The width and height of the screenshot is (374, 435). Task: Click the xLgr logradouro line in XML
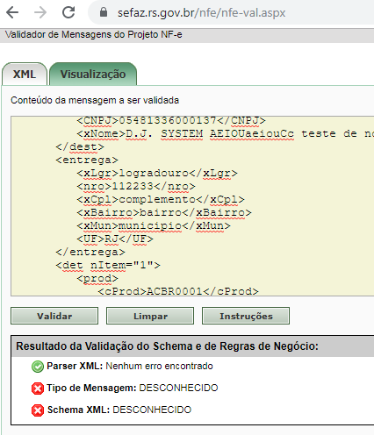[157, 173]
